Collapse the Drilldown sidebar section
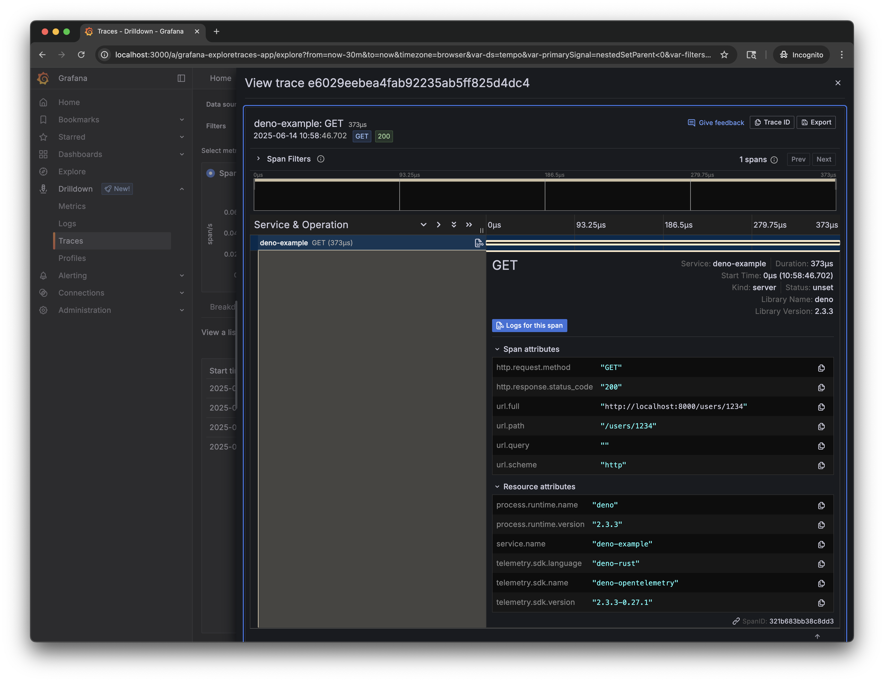 [182, 189]
